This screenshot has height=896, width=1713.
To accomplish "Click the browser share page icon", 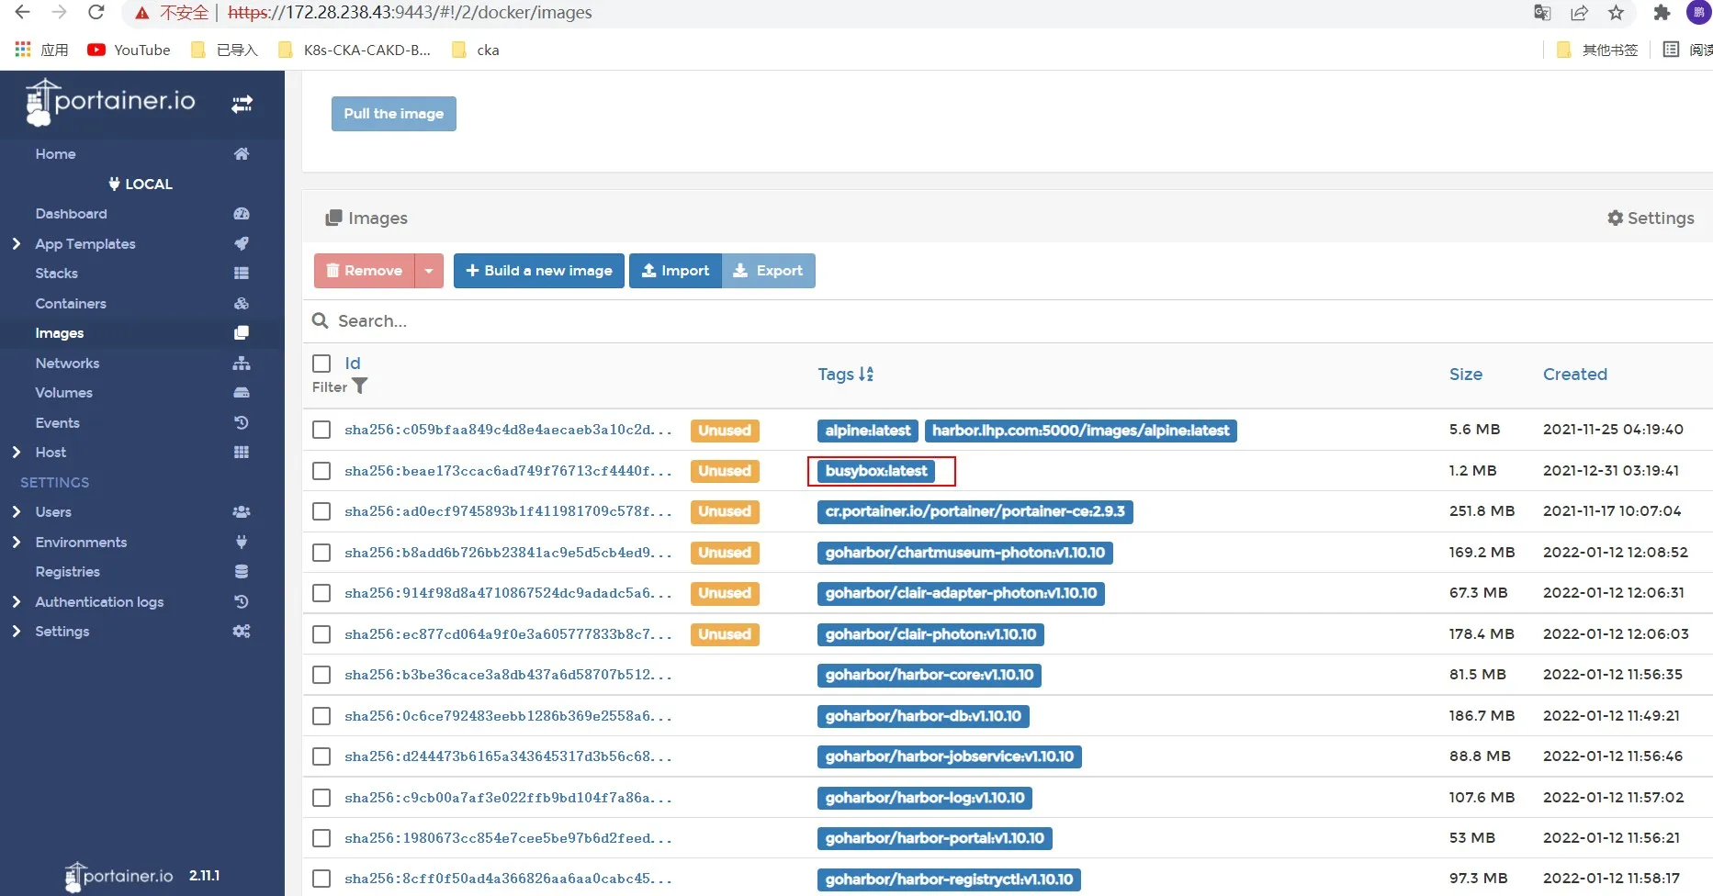I will coord(1580,13).
